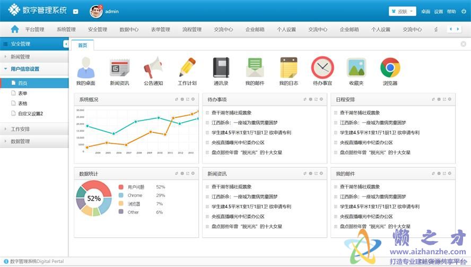
Task: Check 江西新余 item in 待办事项 panel
Action: 207,123
